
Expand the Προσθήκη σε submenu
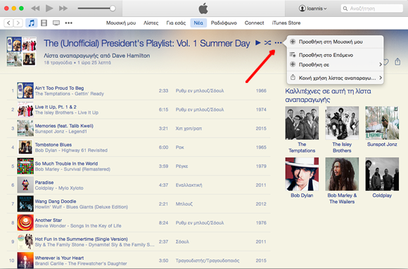pyautogui.click(x=335, y=65)
